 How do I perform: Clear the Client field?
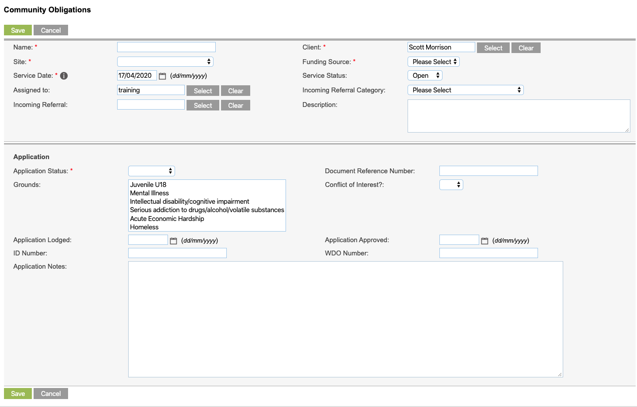(x=526, y=47)
